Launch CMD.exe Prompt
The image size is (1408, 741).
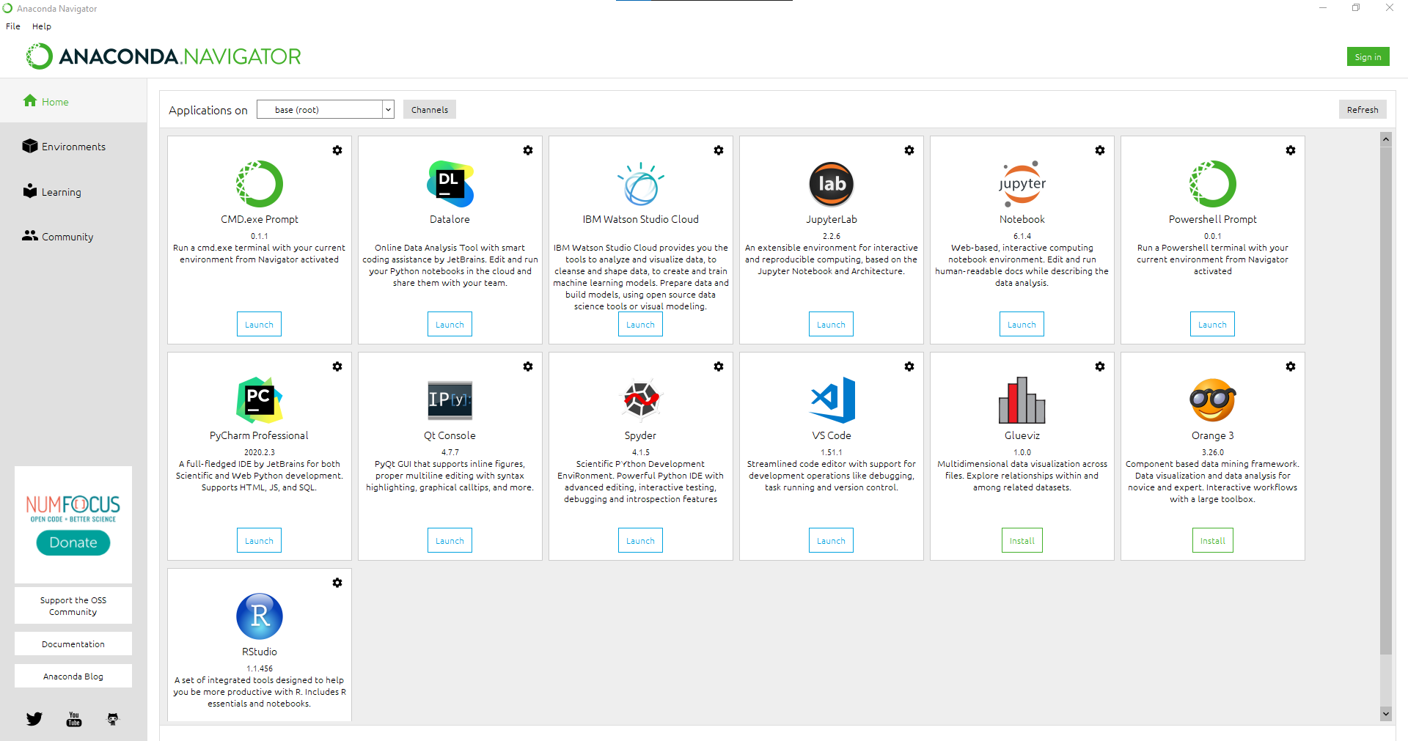(260, 325)
